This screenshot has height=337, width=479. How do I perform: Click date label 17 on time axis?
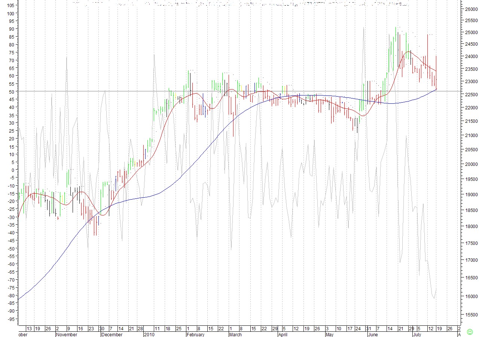[350, 329]
